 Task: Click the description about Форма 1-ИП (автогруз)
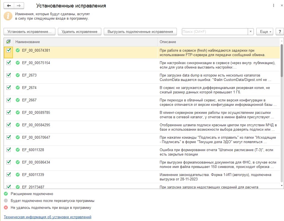(x=215, y=177)
